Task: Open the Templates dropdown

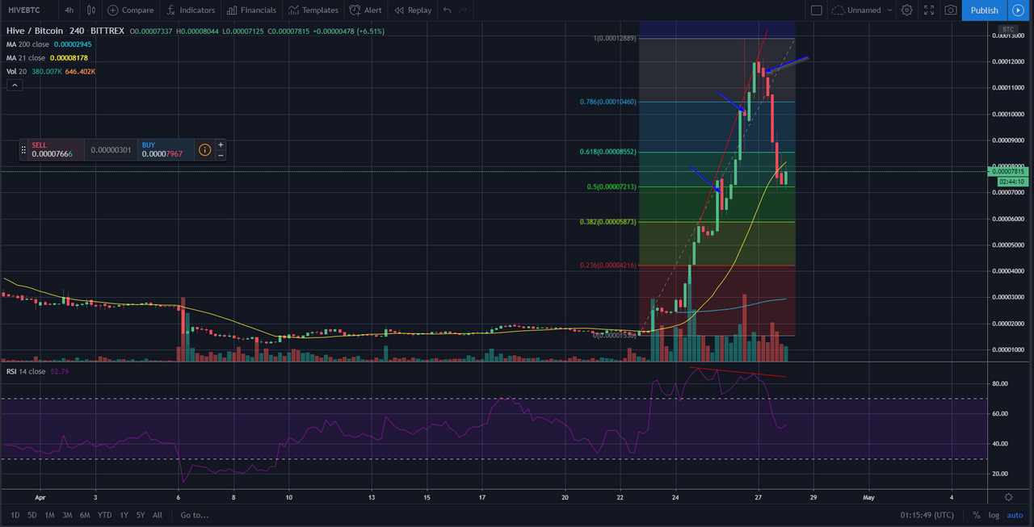Action: [313, 10]
